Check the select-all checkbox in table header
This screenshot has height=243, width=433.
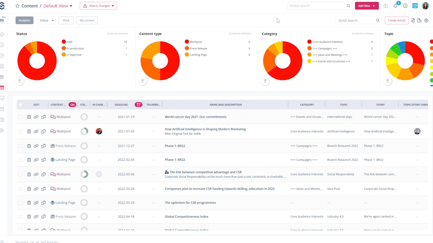pyautogui.click(x=20, y=105)
